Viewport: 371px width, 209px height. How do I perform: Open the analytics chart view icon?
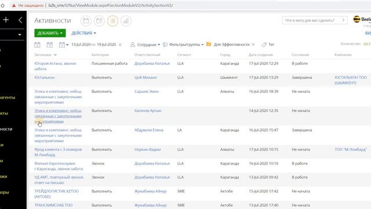(x=126, y=21)
